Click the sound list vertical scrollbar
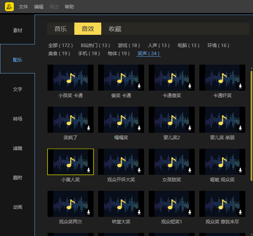This screenshot has height=236, width=253. (x=251, y=125)
